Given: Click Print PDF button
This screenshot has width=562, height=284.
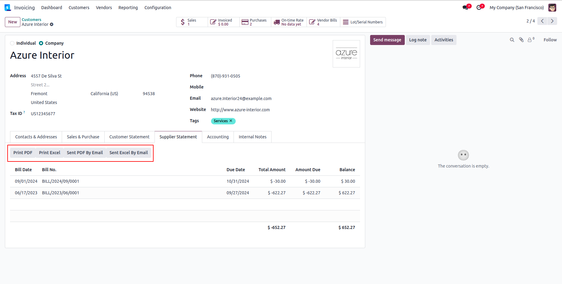Looking at the screenshot, I should click(23, 153).
